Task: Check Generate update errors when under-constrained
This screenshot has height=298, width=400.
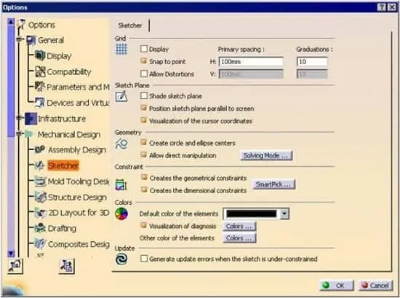Action: [x=144, y=259]
